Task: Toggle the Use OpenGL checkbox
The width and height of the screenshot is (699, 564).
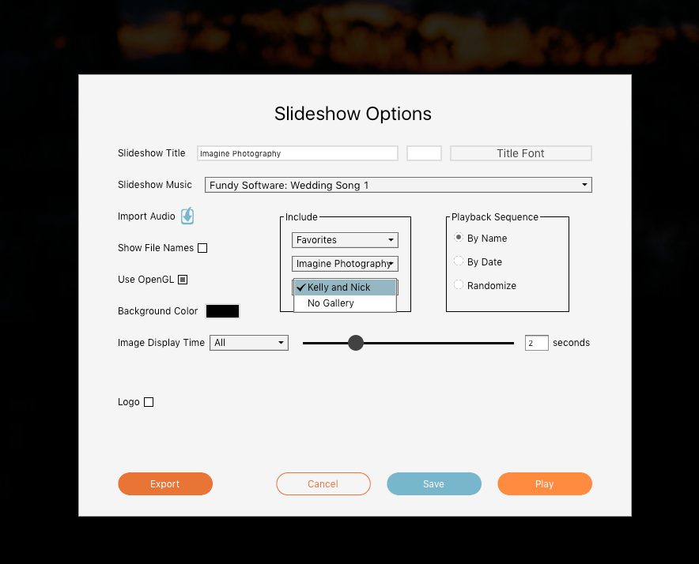Action: (183, 280)
